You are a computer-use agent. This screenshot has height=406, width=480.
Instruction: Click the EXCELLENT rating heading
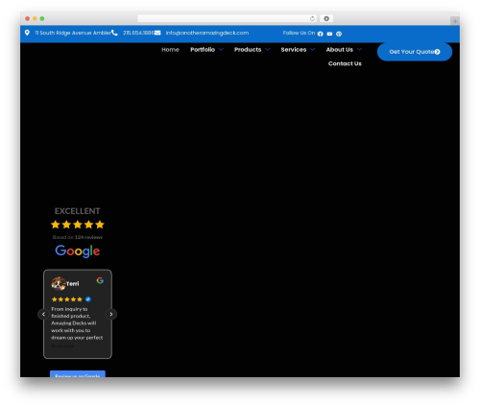77,211
